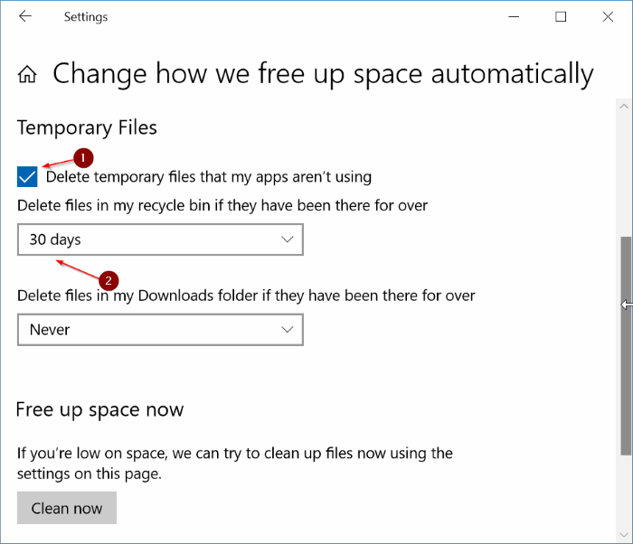Go back using the back arrow
Image resolution: width=633 pixels, height=544 pixels.
coord(25,16)
